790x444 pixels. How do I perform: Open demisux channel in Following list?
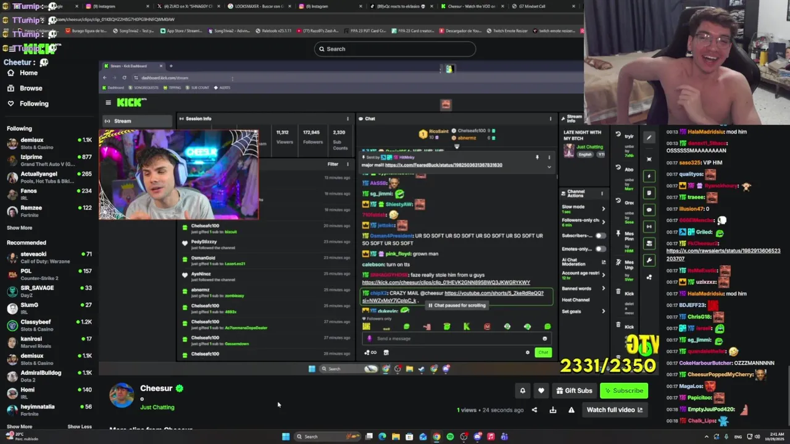click(x=49, y=143)
